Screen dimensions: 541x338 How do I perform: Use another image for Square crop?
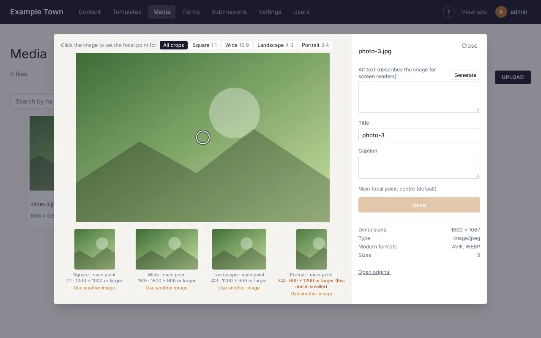pos(95,288)
